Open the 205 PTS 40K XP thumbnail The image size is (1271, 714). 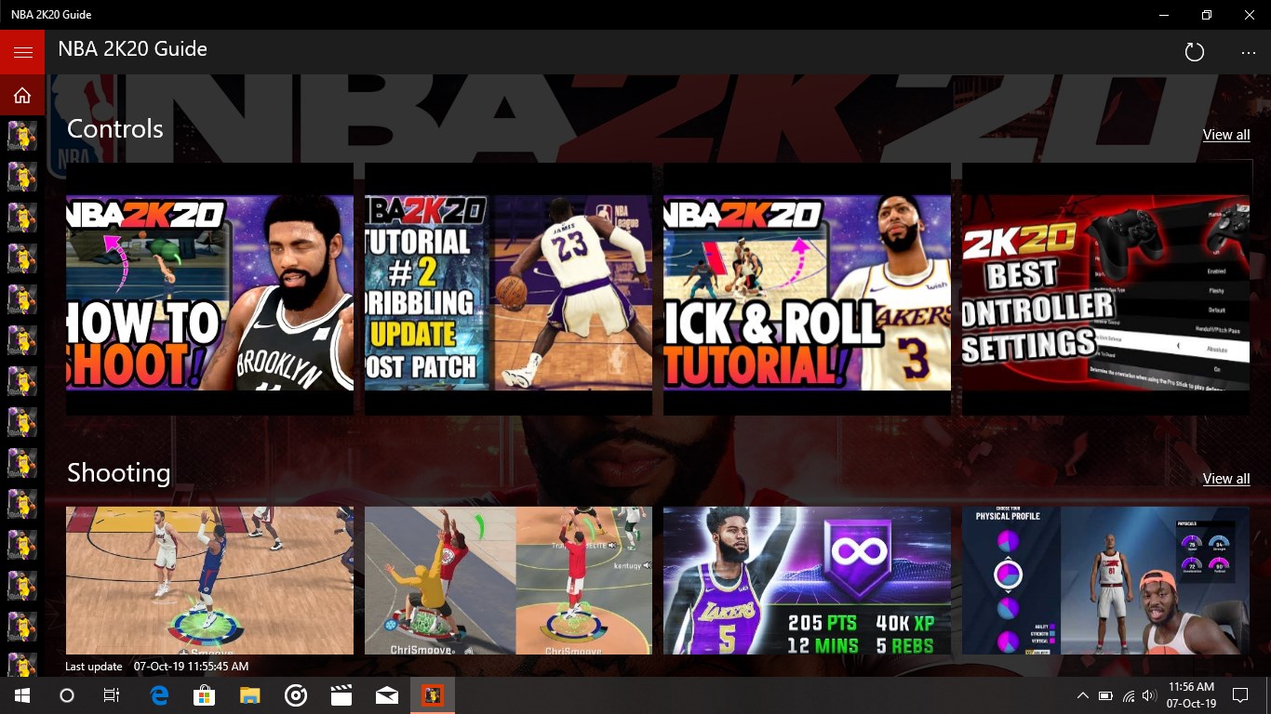point(807,581)
